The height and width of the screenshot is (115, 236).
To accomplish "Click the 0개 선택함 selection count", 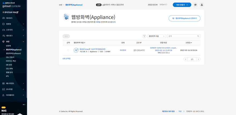I will click(67, 58).
